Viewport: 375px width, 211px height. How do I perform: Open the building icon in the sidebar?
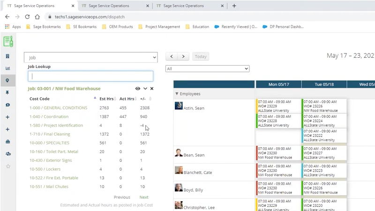[7, 56]
